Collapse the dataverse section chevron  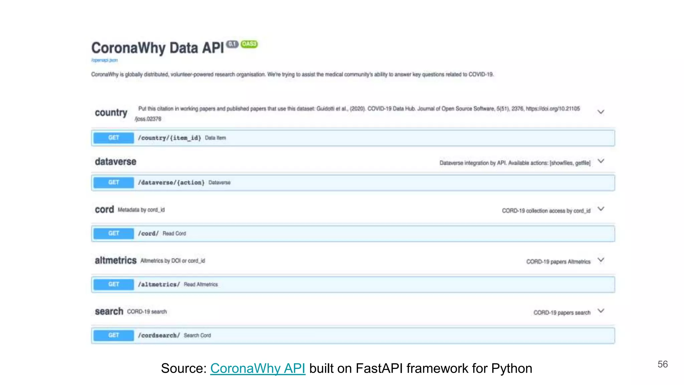click(601, 161)
